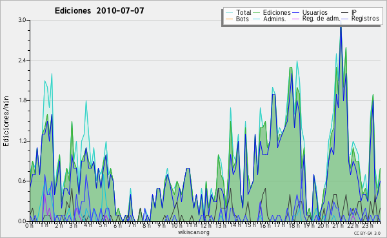Click the 'Ediciones/min' y-axis label

coord(6,121)
